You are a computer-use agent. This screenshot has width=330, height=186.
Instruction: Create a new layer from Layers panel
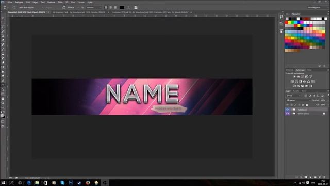pos(320,177)
